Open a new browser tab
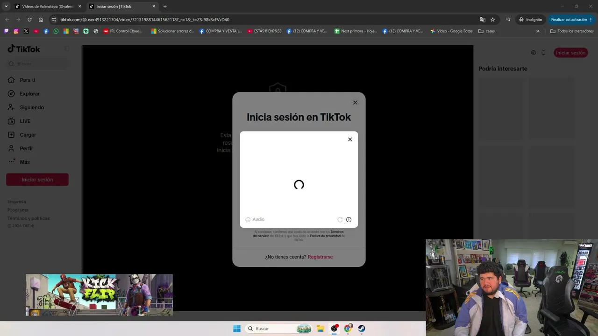598x336 pixels. pyautogui.click(x=165, y=7)
